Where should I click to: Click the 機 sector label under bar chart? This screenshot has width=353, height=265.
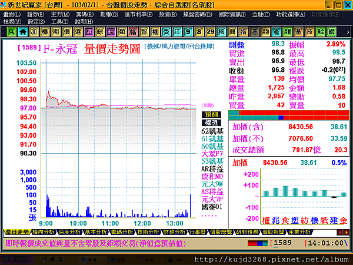(x=315, y=220)
